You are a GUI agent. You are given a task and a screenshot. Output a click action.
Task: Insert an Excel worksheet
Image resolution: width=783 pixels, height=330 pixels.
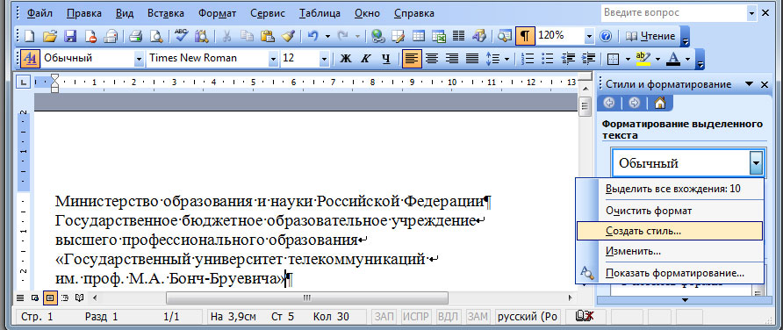(438, 36)
